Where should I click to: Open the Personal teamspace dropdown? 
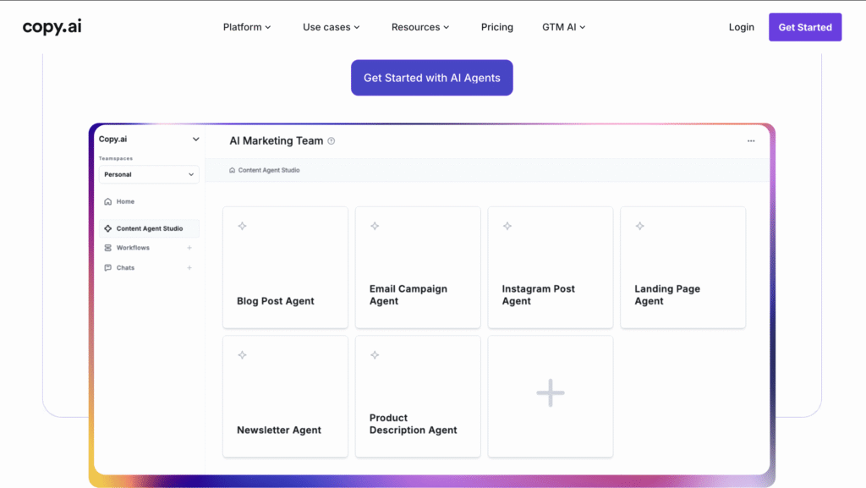[x=149, y=174]
